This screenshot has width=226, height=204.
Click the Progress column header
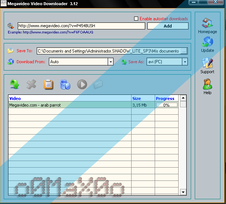click(167, 98)
